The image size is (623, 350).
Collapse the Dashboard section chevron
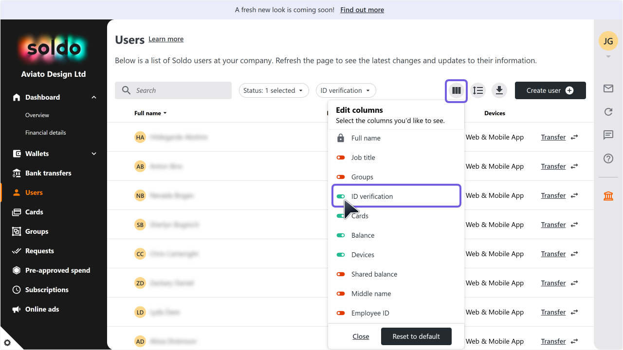click(x=94, y=97)
